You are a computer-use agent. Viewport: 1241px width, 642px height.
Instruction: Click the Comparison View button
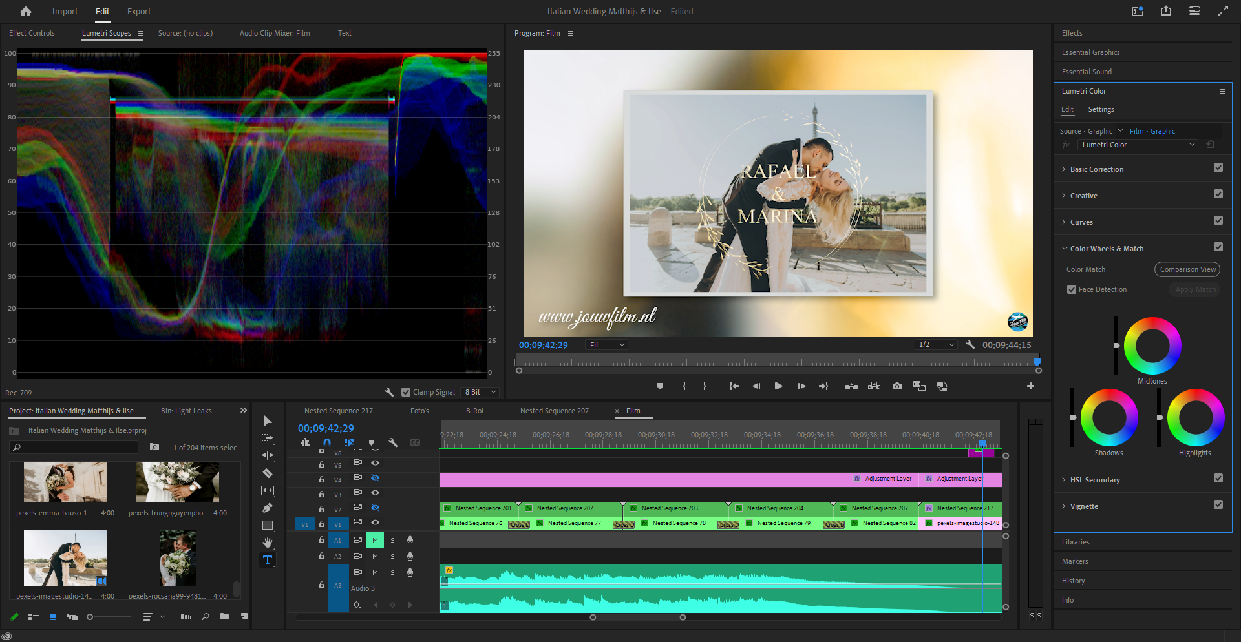point(1187,269)
